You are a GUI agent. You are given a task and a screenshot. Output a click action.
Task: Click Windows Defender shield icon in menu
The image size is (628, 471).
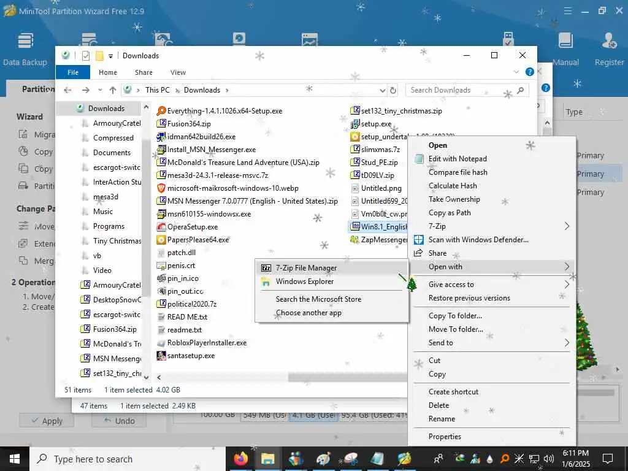coord(418,240)
